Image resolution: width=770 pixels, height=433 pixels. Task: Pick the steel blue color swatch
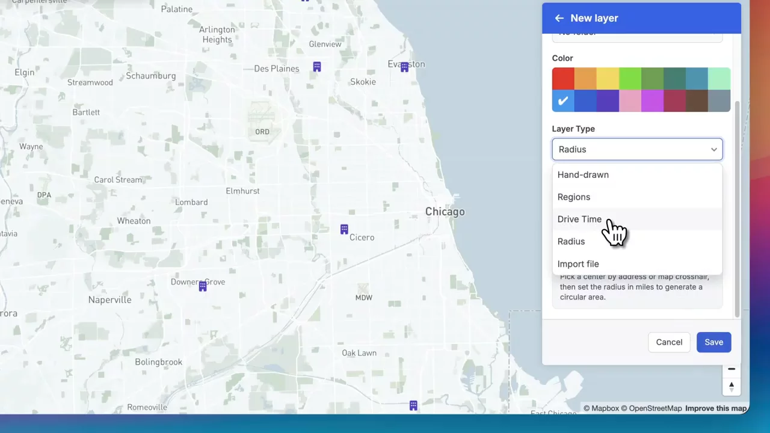click(697, 79)
